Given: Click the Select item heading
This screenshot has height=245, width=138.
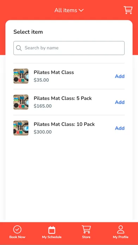Looking at the screenshot, I should coord(28,32).
